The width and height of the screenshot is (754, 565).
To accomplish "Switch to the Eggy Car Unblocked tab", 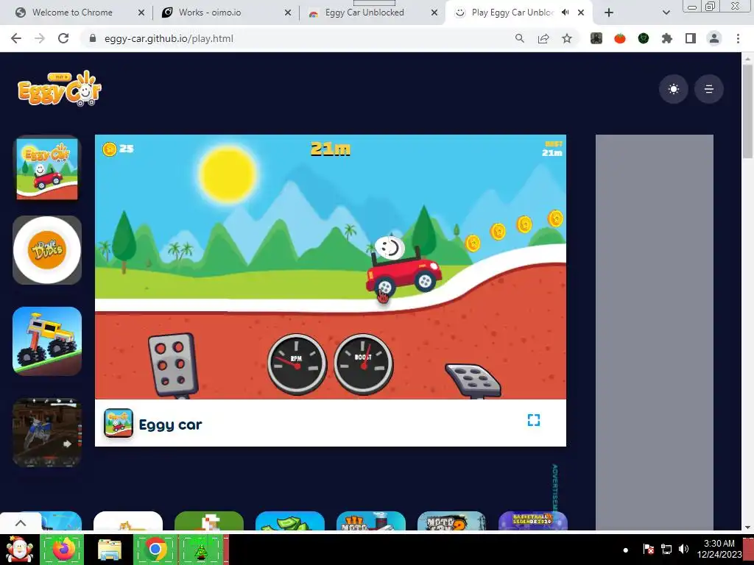I will click(364, 13).
